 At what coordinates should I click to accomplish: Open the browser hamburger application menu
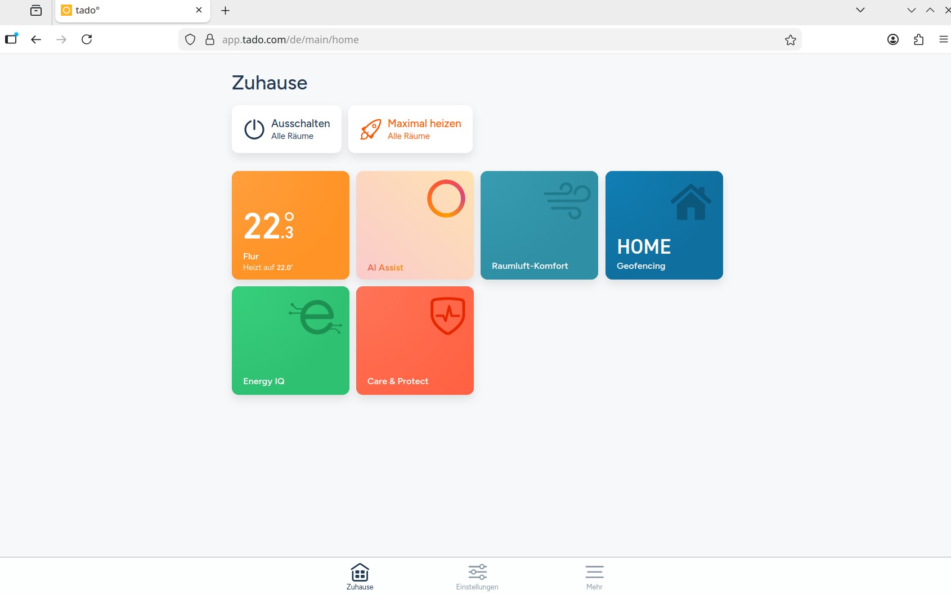(x=944, y=39)
